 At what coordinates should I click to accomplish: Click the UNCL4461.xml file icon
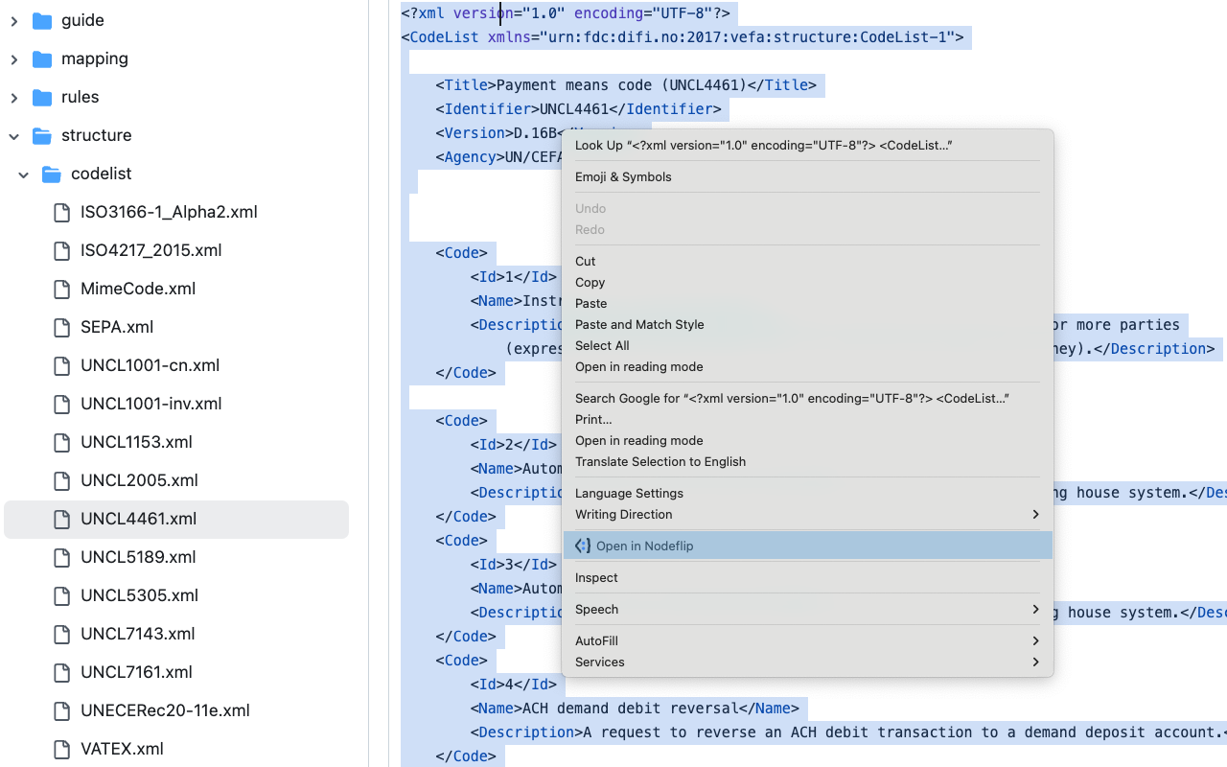[61, 519]
